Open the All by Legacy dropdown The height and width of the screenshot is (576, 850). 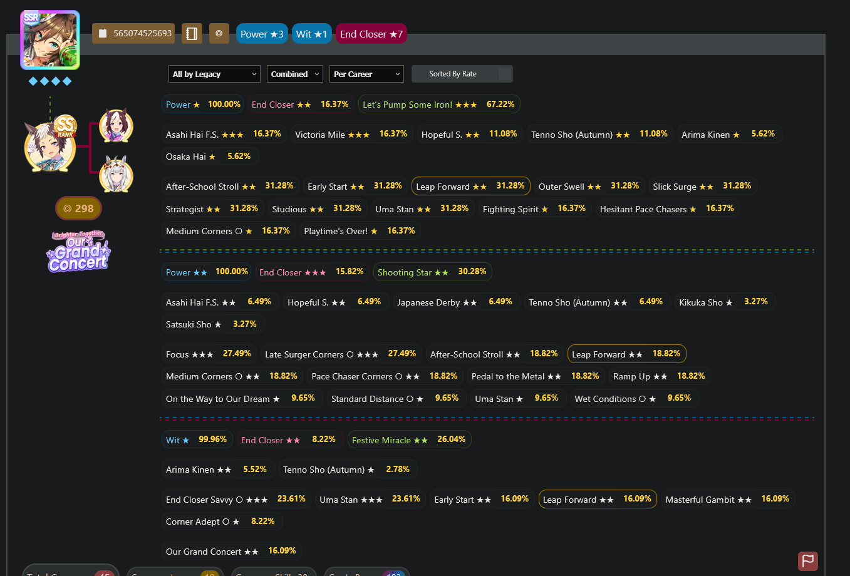214,74
